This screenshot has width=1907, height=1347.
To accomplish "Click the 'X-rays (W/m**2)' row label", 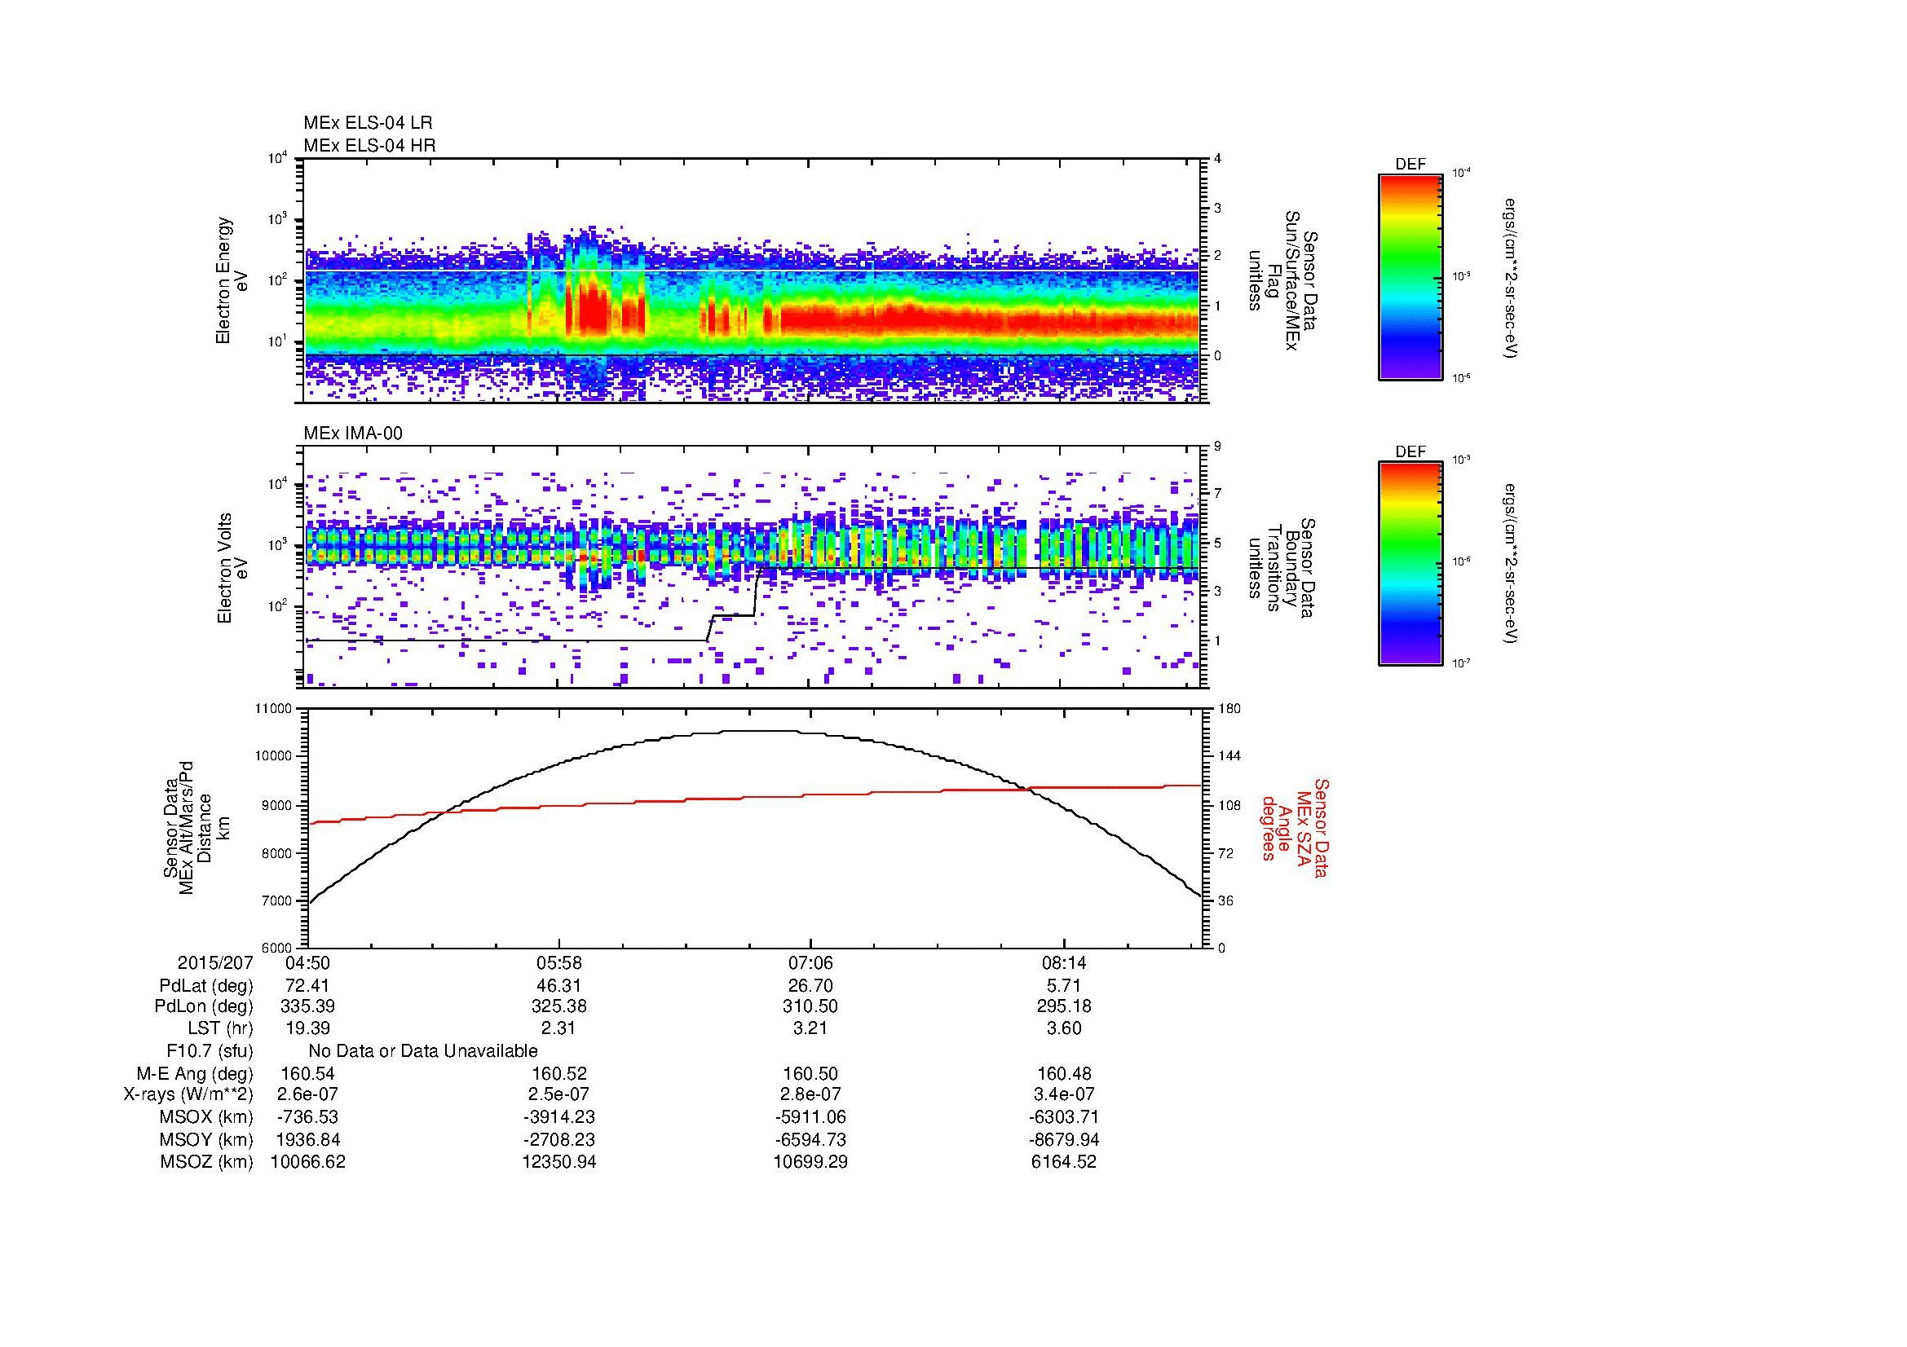I will [x=188, y=1095].
